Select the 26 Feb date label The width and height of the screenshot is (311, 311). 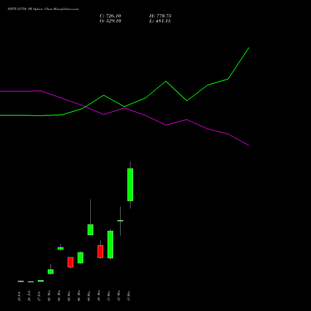(x=29, y=296)
